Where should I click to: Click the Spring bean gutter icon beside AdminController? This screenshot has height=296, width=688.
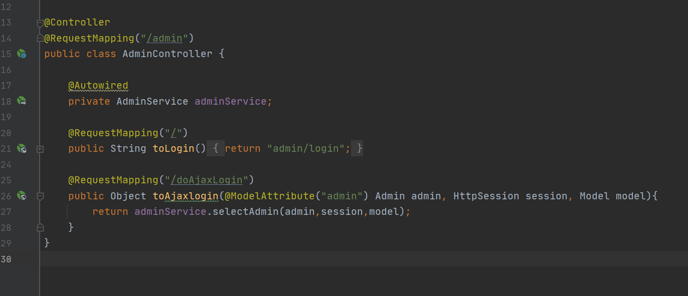pyautogui.click(x=22, y=54)
